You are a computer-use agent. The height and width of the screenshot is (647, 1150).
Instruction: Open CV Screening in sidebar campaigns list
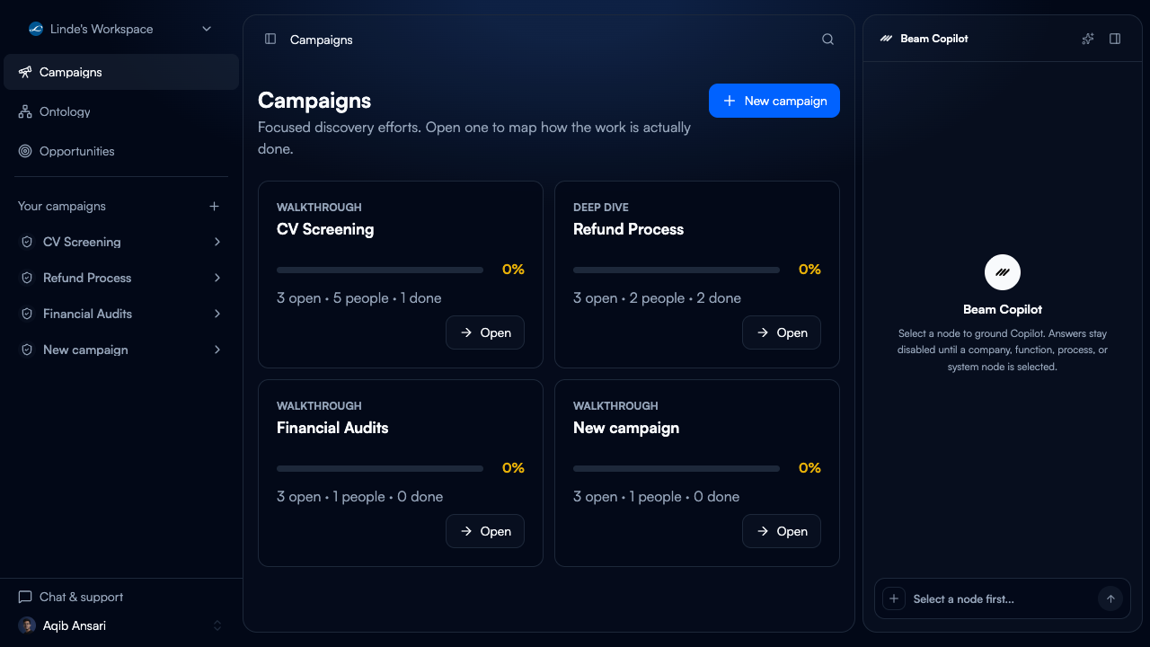tap(121, 242)
